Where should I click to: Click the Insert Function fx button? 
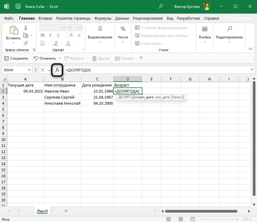tap(57, 70)
